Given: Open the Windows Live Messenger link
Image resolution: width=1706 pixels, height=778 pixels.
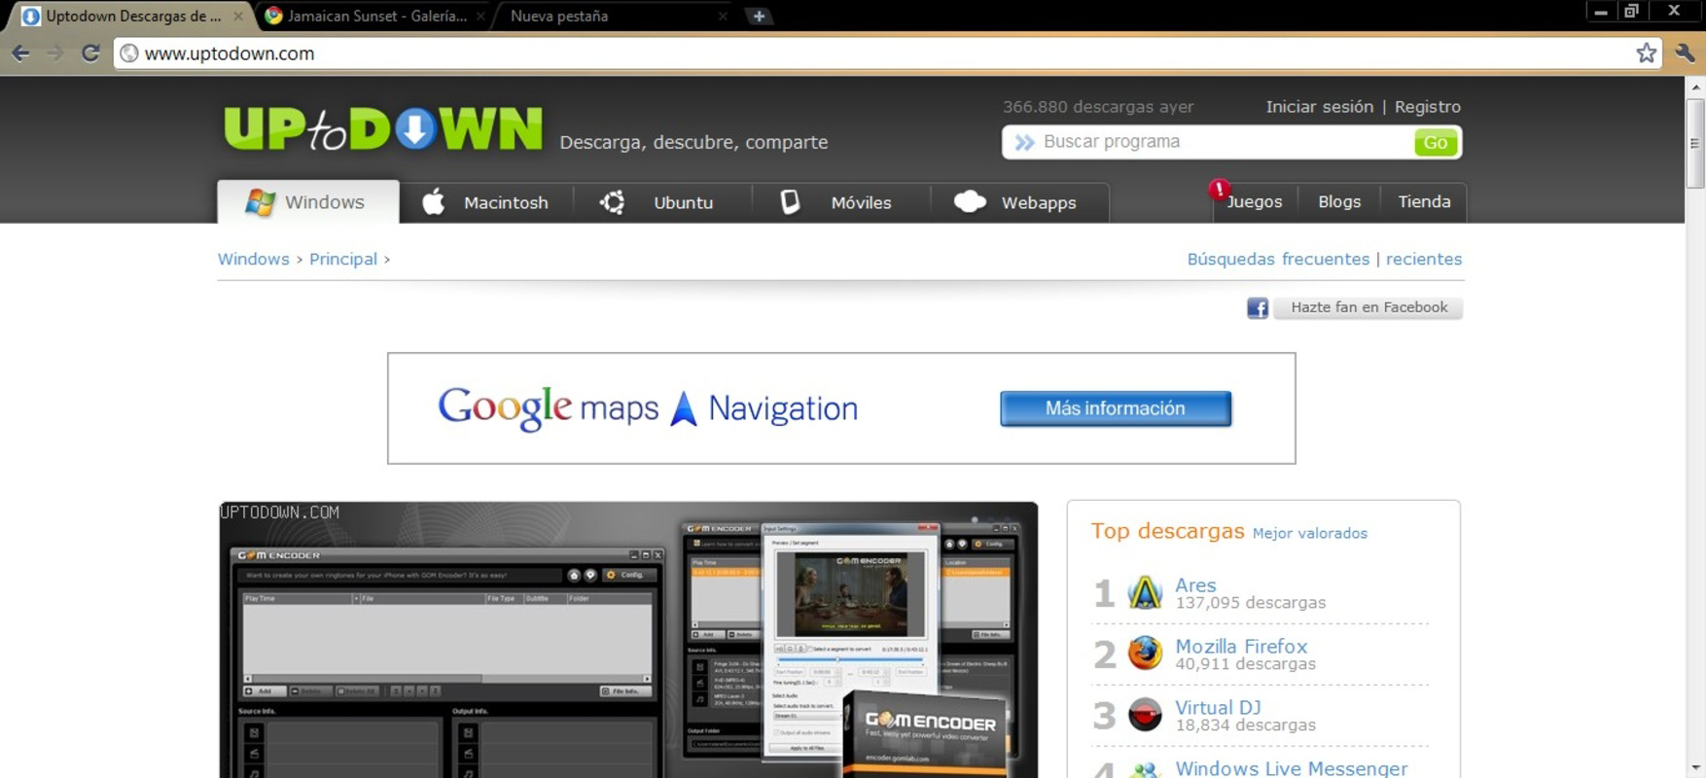Looking at the screenshot, I should (x=1292, y=768).
